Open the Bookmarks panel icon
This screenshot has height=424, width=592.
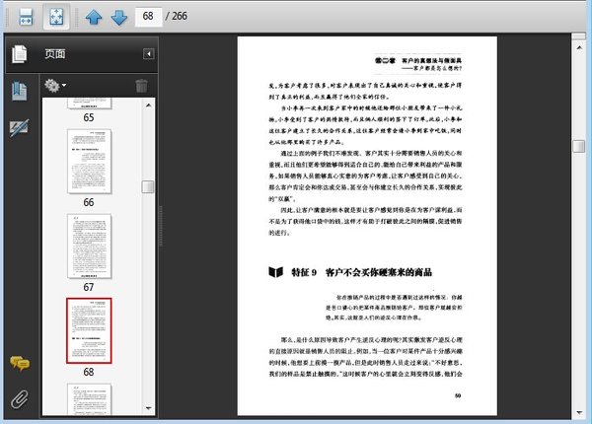19,91
